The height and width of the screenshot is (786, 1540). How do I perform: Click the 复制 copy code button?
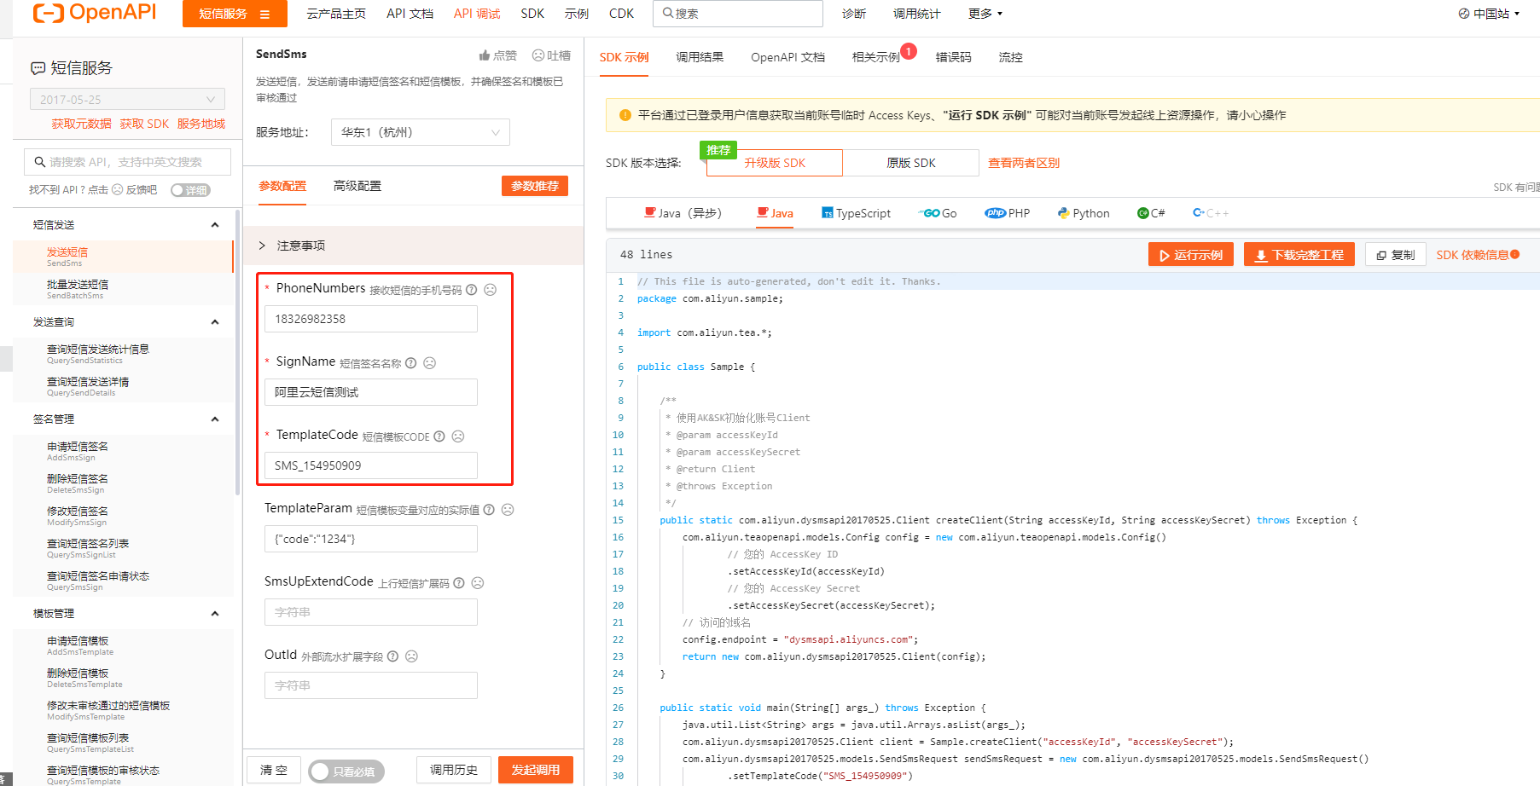[1396, 255]
